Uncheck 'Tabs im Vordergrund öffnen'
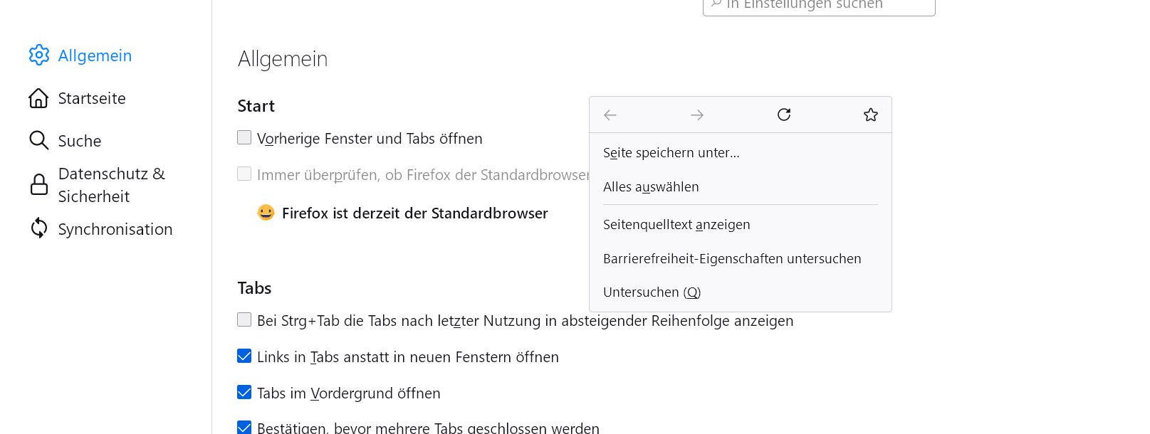Viewport: 1150px width, 434px height. pos(244,393)
